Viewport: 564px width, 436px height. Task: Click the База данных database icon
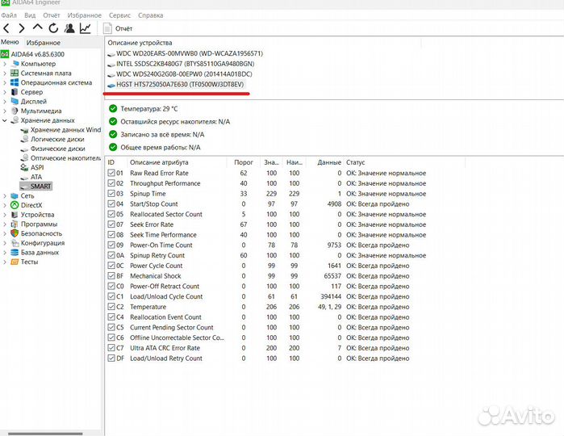click(x=15, y=253)
